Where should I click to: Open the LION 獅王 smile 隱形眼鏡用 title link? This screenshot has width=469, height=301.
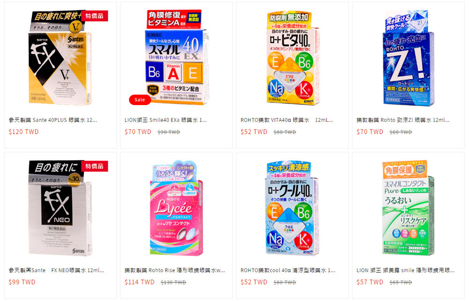(x=406, y=270)
